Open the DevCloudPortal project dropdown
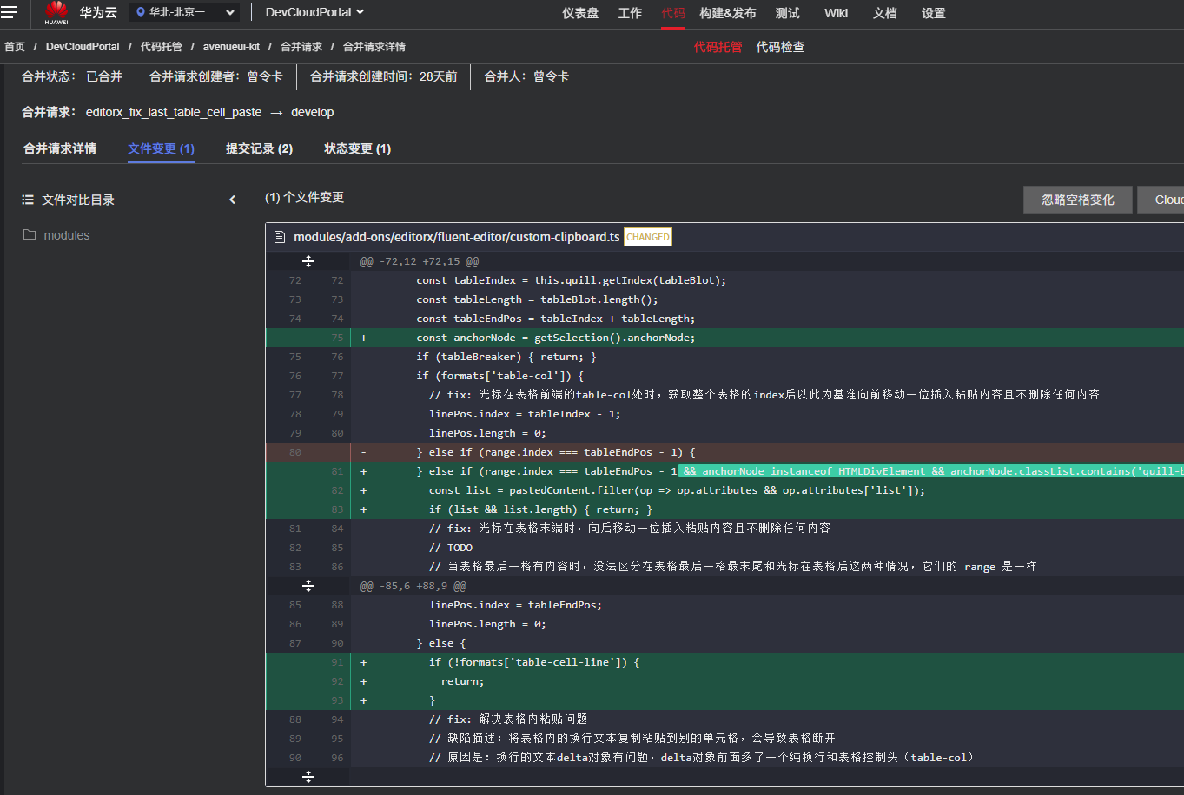Viewport: 1184px width, 795px height. (x=314, y=12)
